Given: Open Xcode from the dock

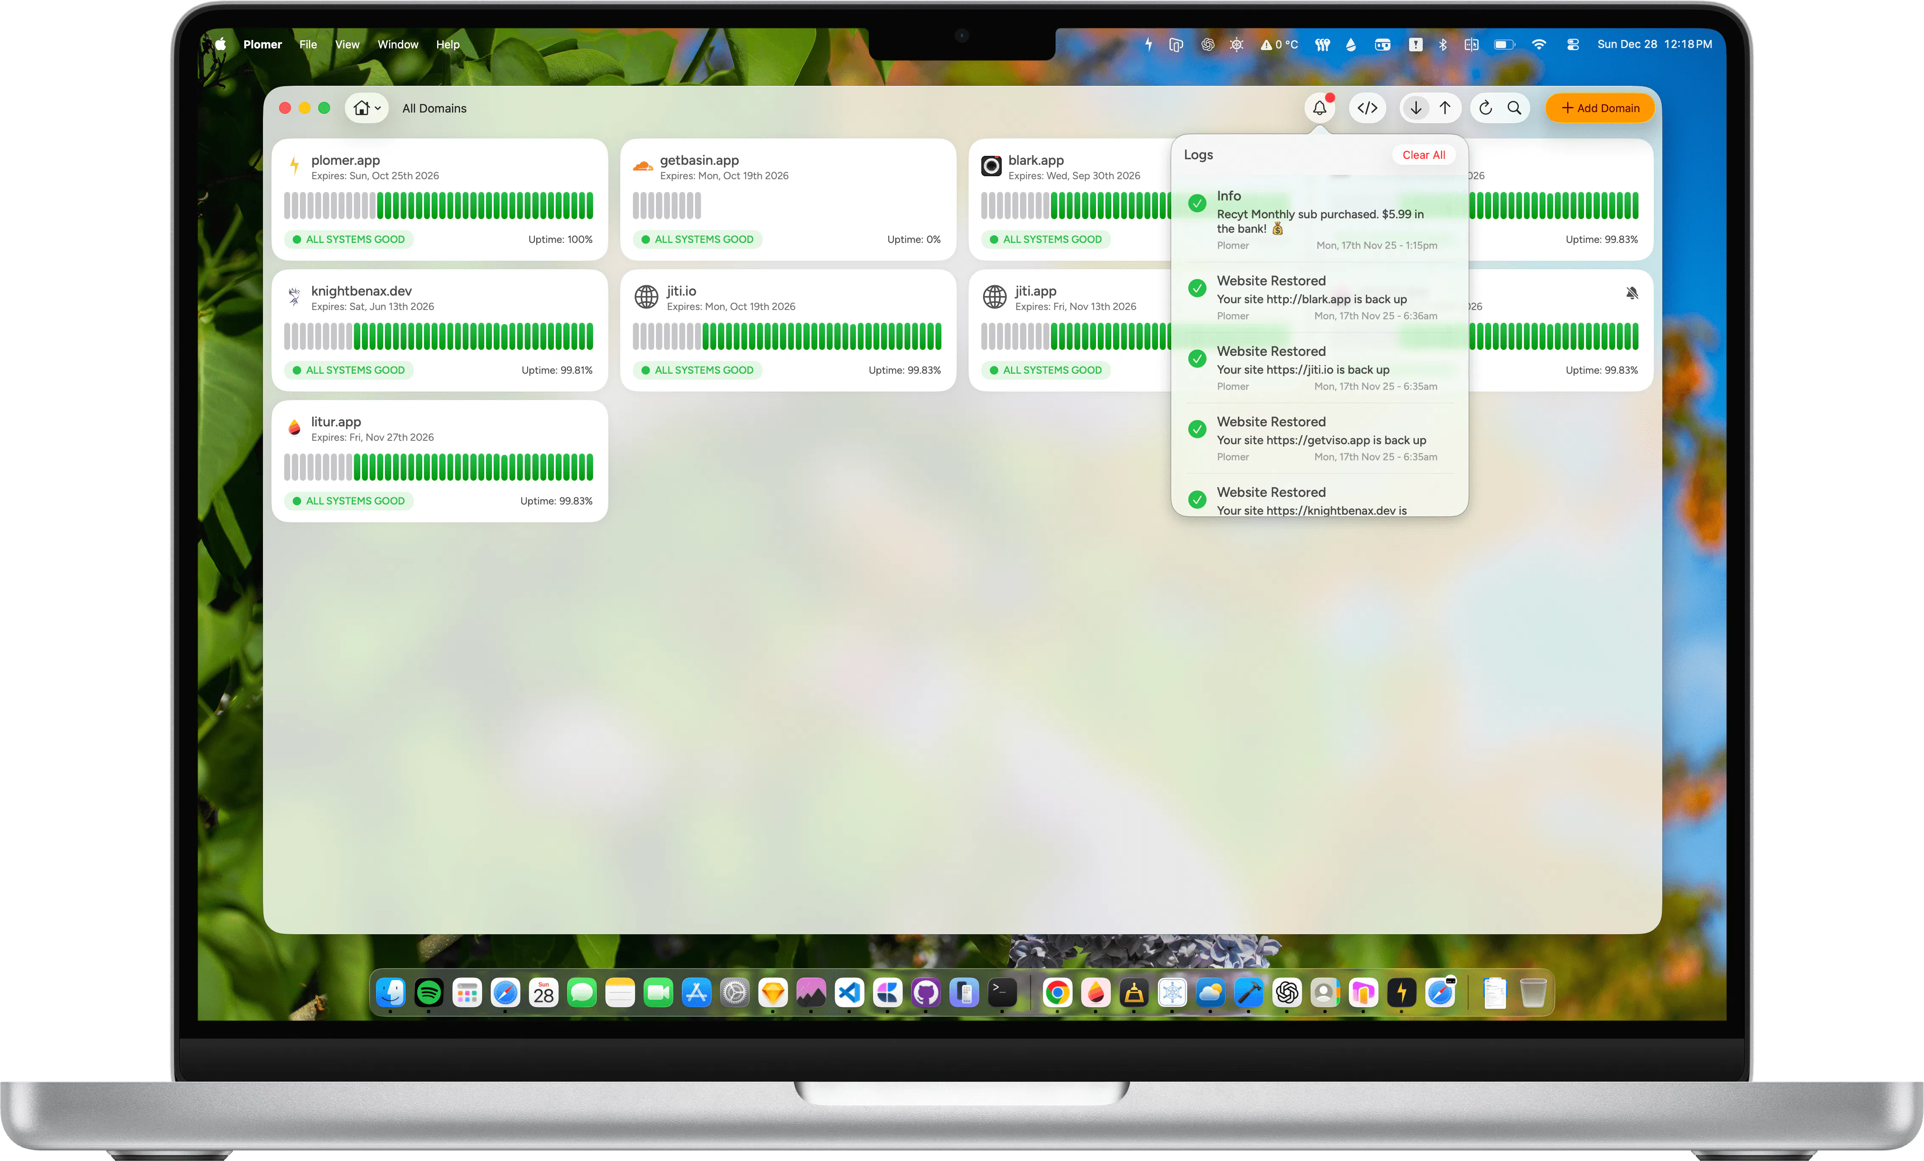Looking at the screenshot, I should (1249, 992).
